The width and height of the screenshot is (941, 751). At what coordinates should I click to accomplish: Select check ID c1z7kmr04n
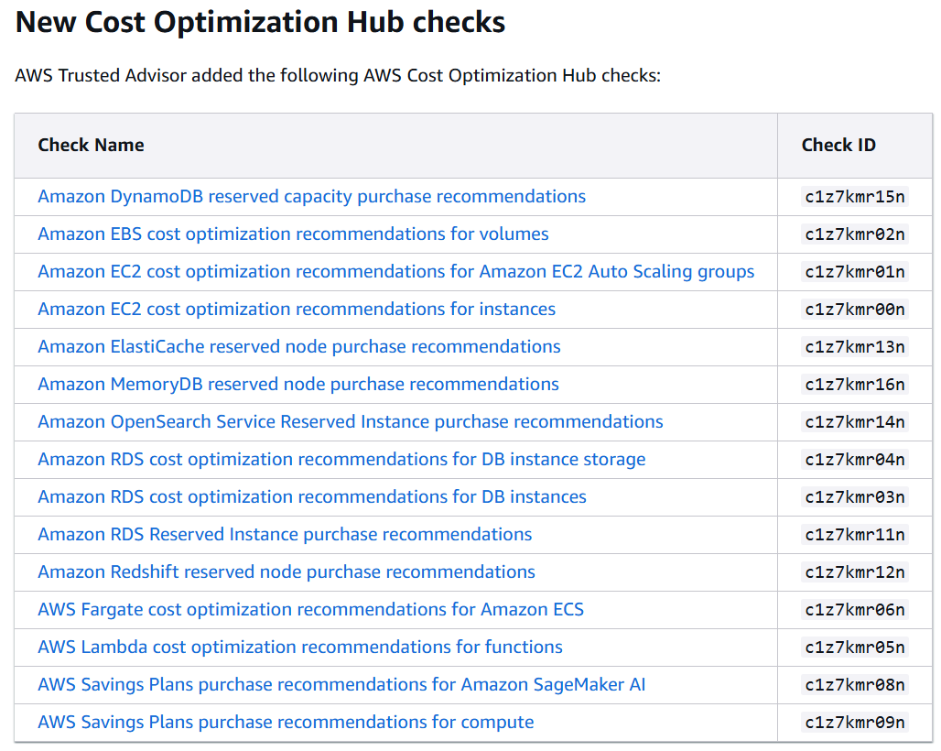coord(855,460)
